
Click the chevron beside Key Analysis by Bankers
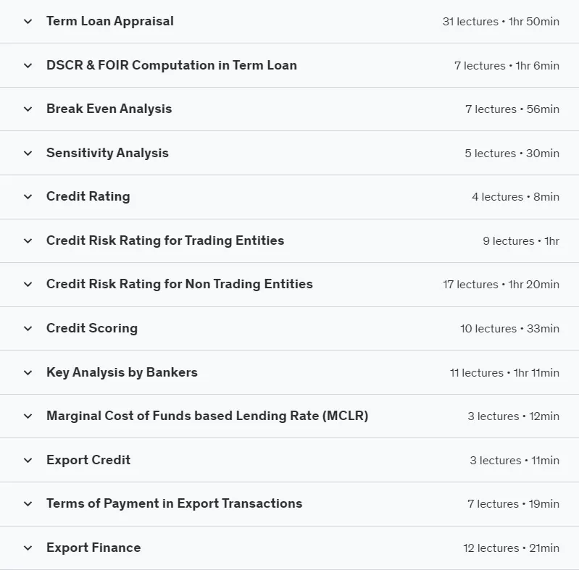(x=28, y=373)
